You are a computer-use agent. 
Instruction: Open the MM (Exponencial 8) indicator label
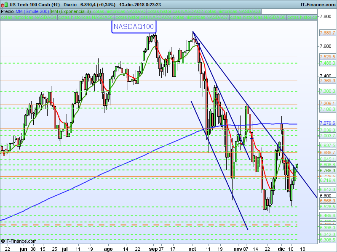(x=71, y=11)
